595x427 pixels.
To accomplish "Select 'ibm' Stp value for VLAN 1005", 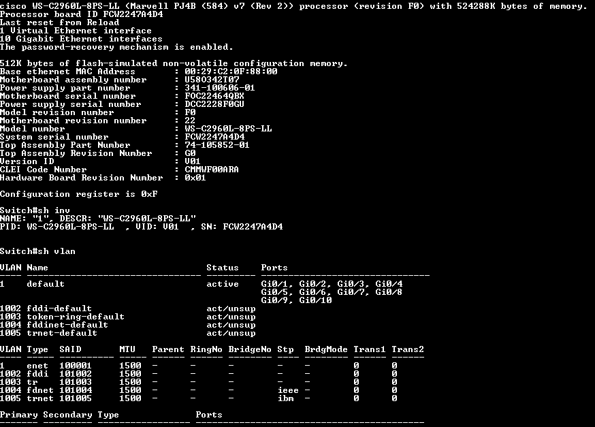I will click(x=285, y=398).
